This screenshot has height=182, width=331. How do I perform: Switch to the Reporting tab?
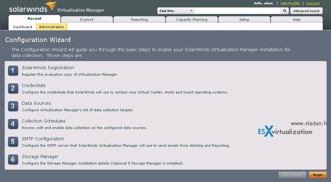tap(139, 20)
